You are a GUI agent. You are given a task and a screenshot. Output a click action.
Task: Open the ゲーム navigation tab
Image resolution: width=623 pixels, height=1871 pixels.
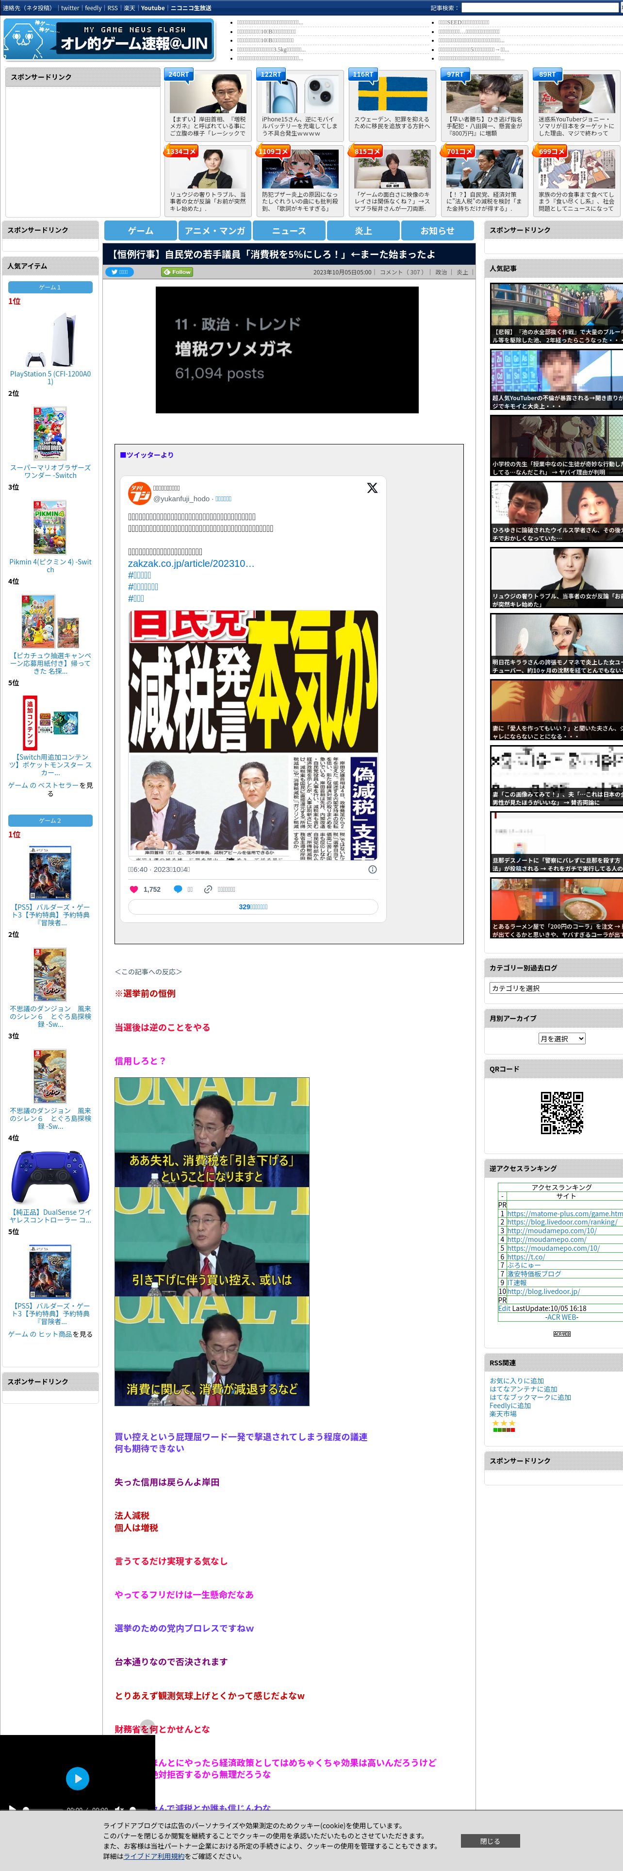pyautogui.click(x=141, y=230)
